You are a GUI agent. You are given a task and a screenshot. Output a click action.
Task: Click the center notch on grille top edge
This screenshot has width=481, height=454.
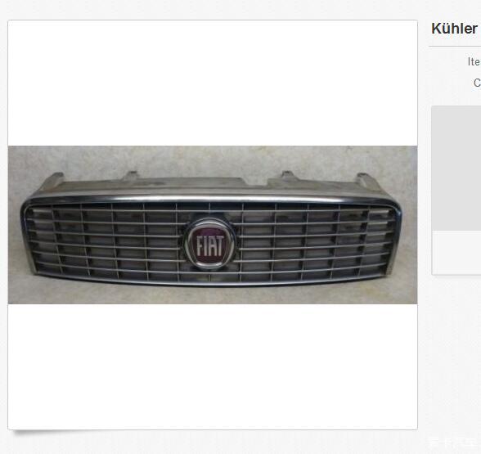(257, 182)
